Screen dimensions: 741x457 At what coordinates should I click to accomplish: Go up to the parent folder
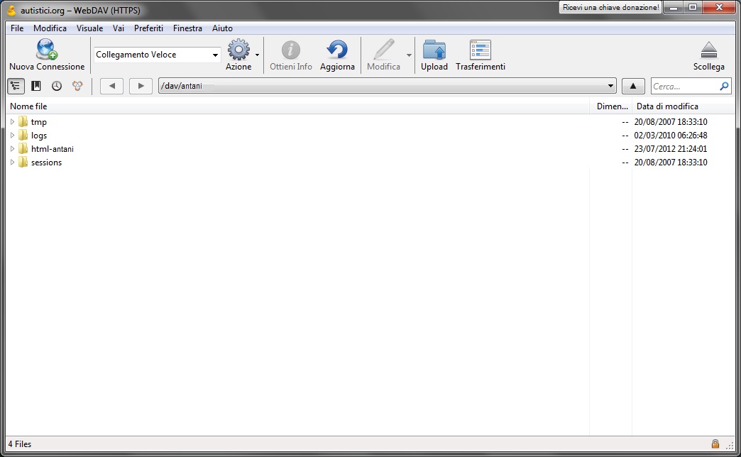[633, 87]
